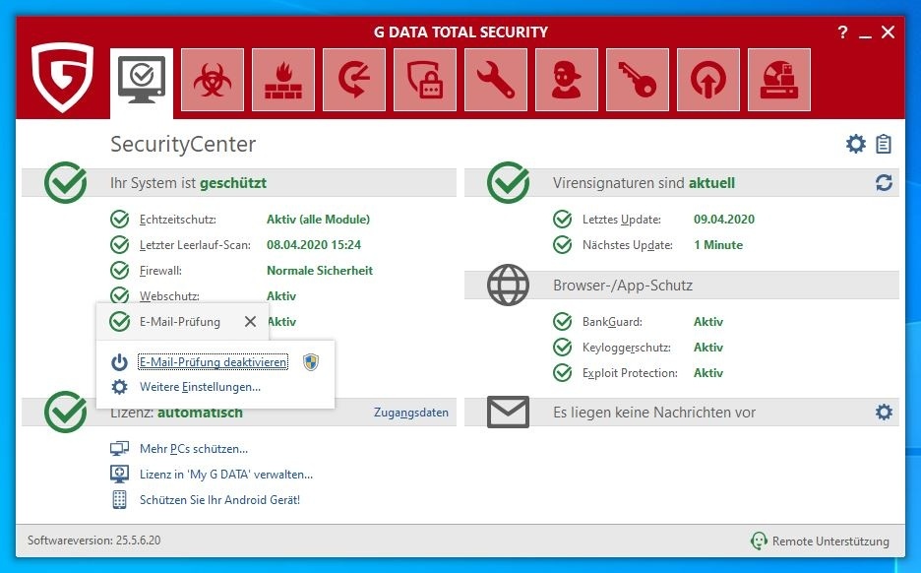Image resolution: width=921 pixels, height=573 pixels.
Task: Click the 08.04.2020 15:24 scan date
Action: [314, 245]
